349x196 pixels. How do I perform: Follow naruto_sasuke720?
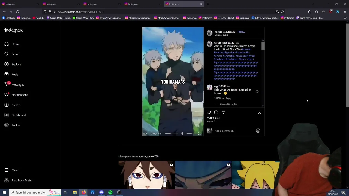point(241,32)
